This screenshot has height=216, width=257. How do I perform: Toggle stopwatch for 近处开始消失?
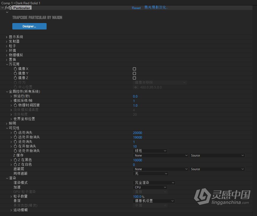pyautogui.click(x=15, y=151)
